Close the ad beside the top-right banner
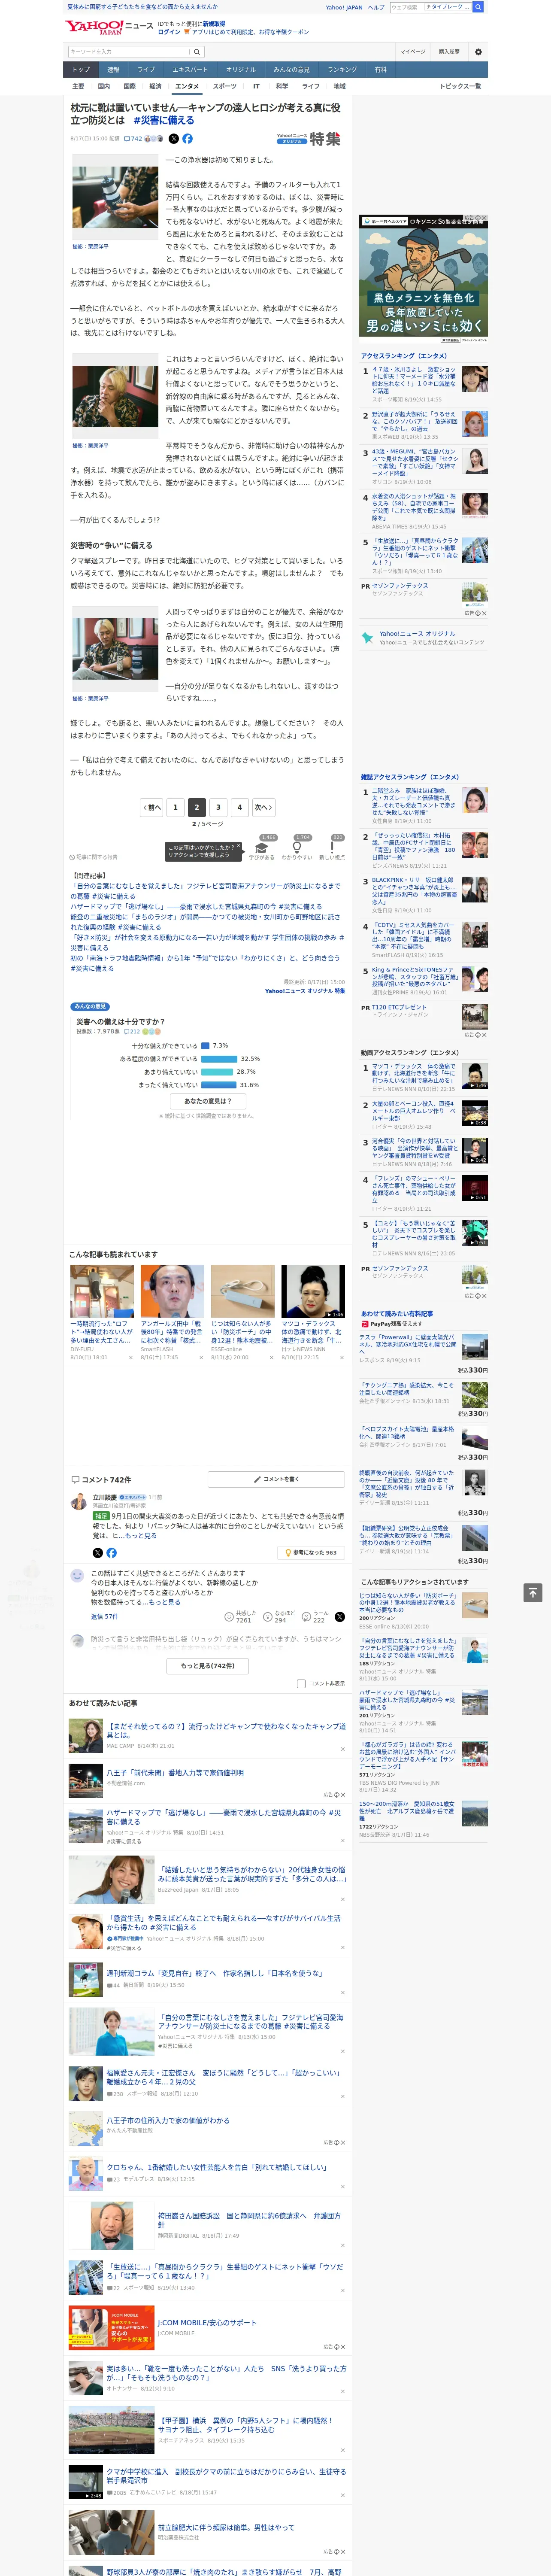Viewport: 551px width, 2576px height. pos(484,218)
